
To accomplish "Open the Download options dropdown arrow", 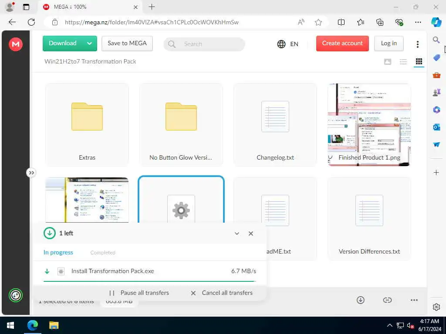I will pyautogui.click(x=90, y=43).
